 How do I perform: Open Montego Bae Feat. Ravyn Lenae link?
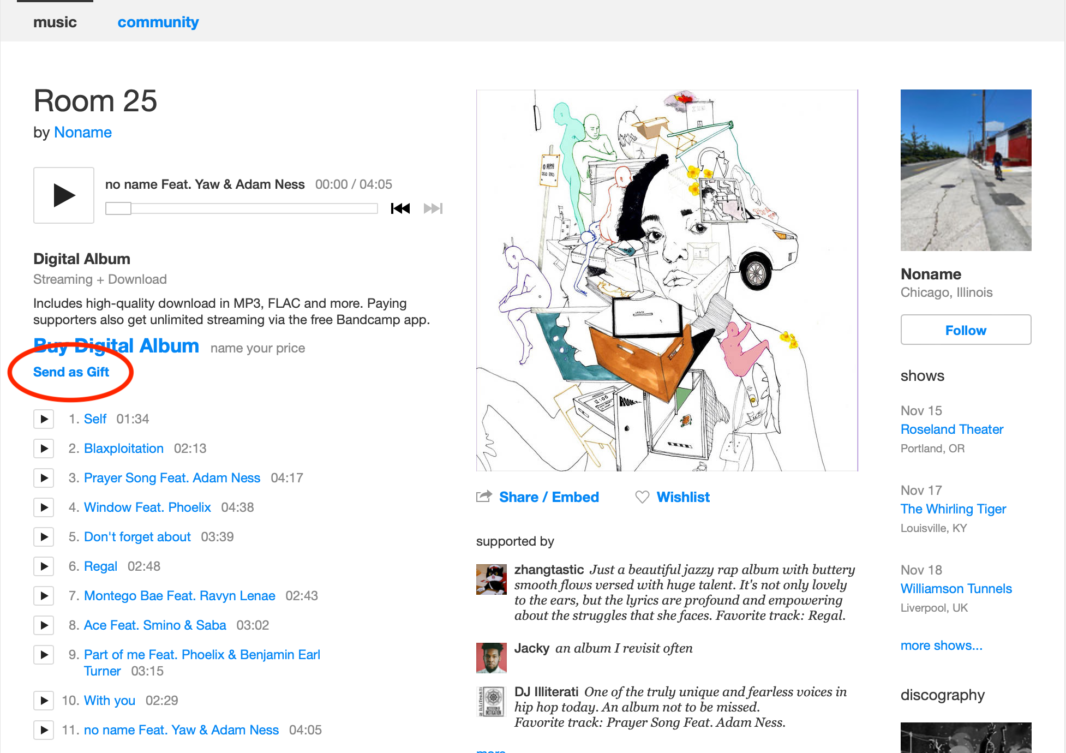179,596
